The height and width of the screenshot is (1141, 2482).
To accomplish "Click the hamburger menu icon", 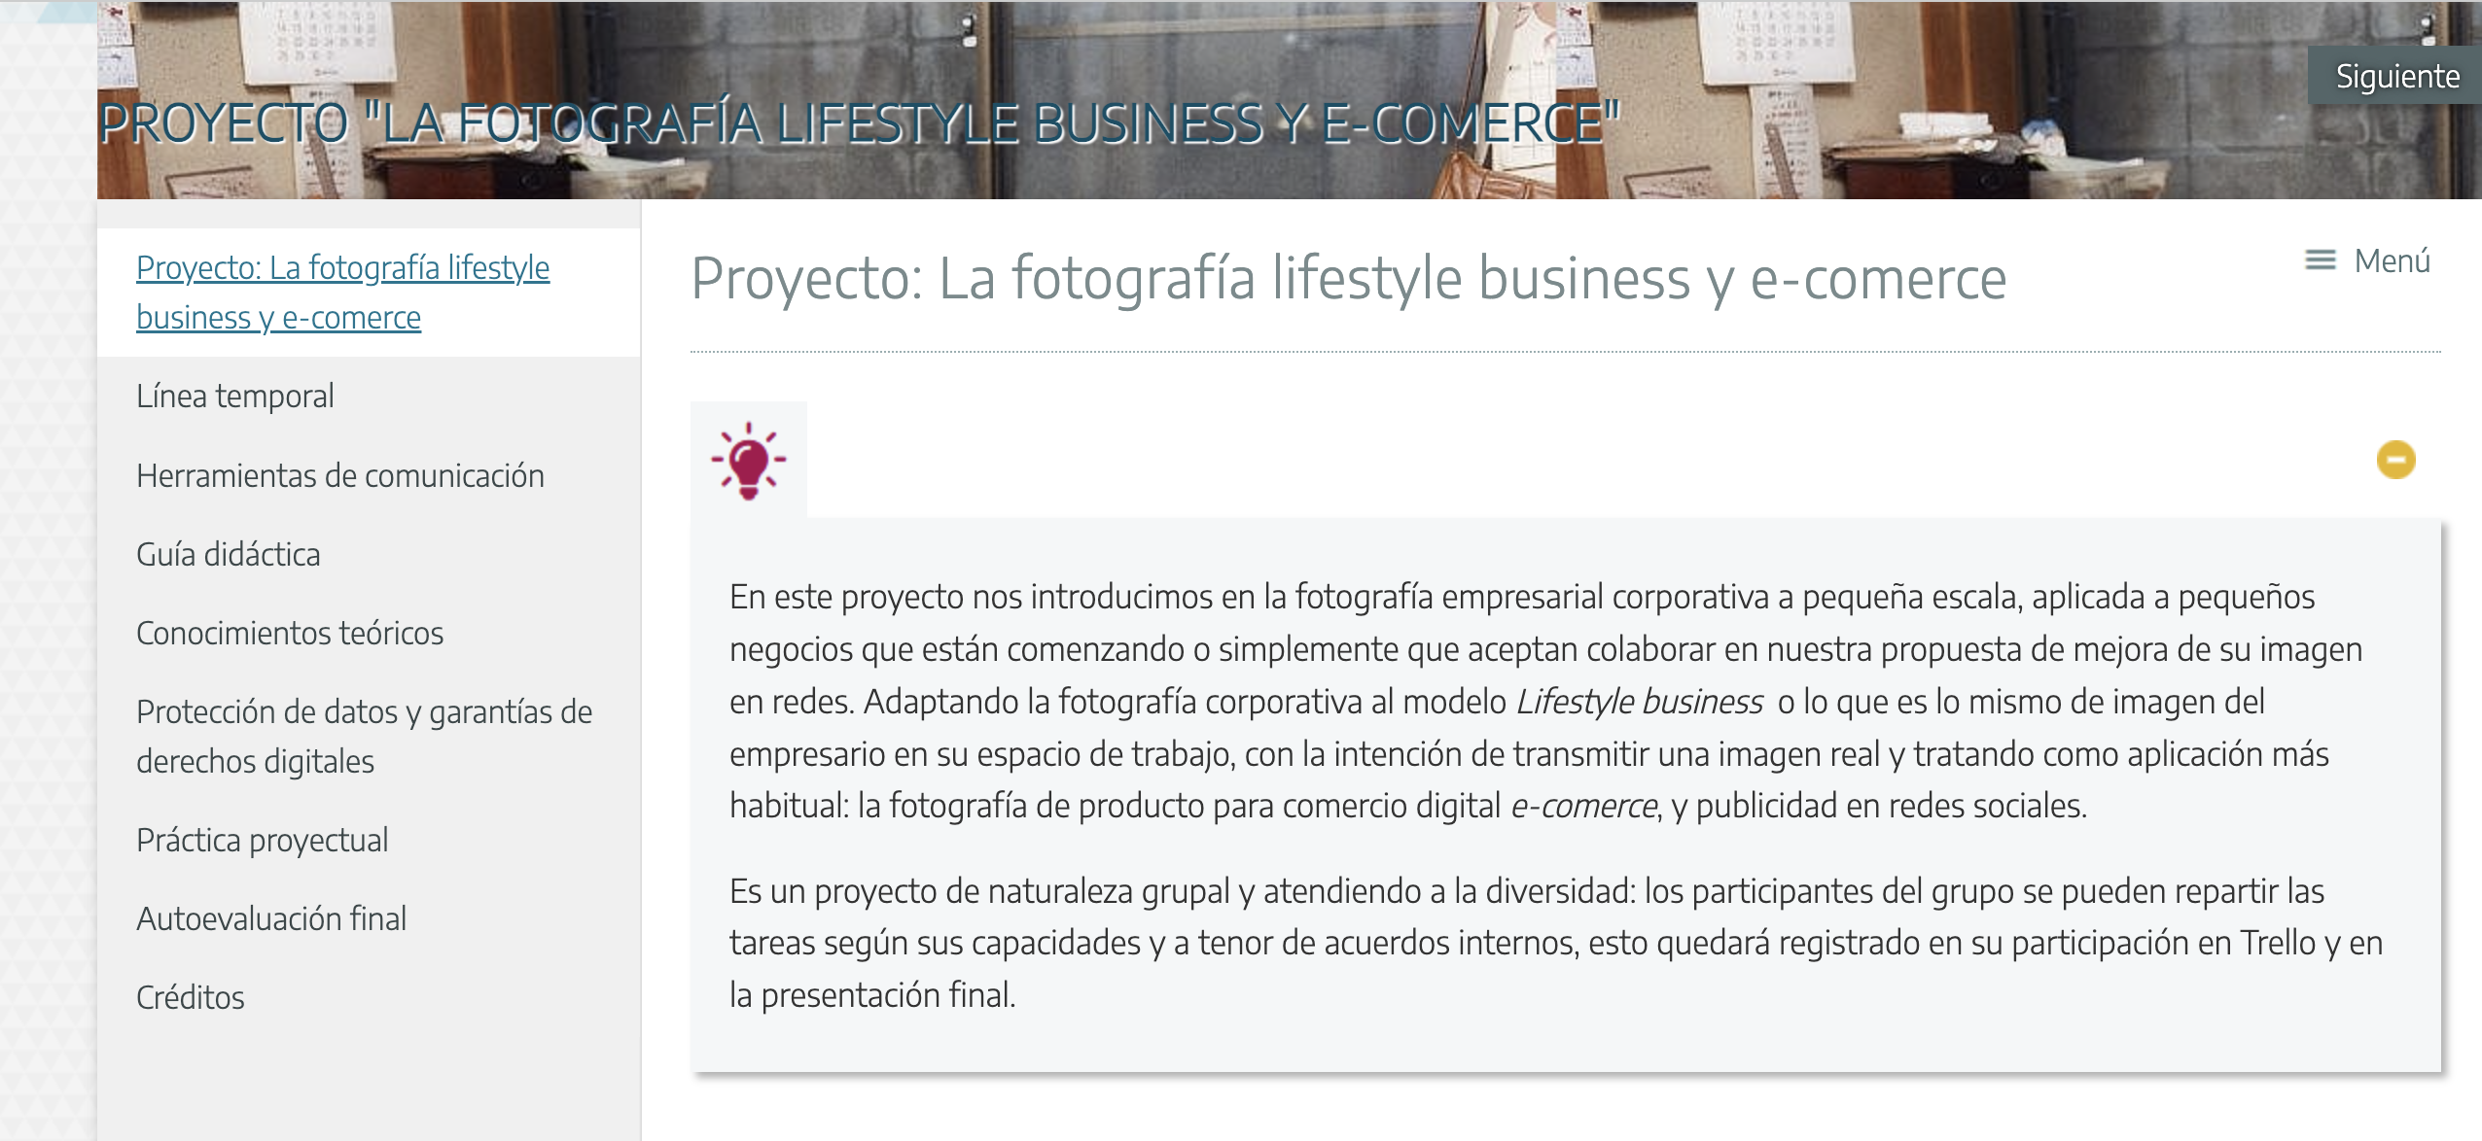I will click(2320, 260).
